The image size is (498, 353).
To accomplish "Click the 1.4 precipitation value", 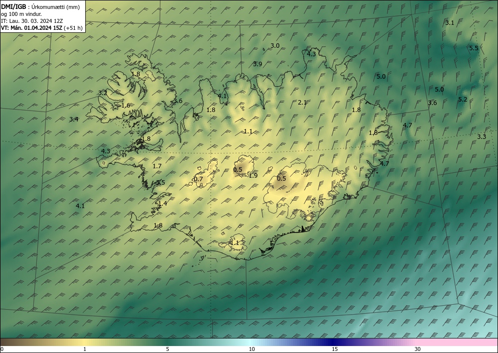I will [163, 204].
